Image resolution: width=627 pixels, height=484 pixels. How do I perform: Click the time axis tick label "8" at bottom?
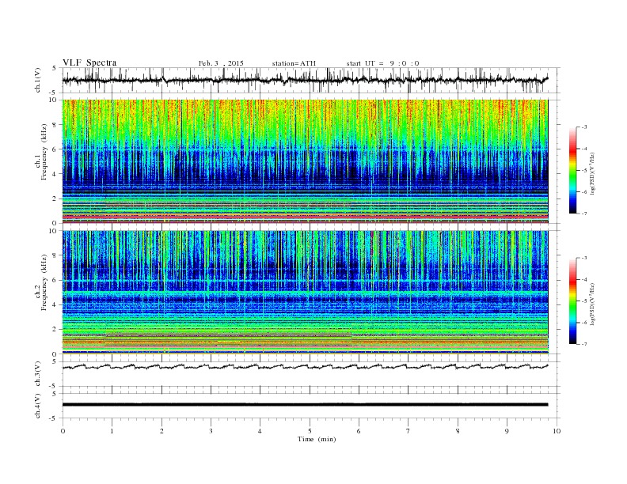pos(458,431)
